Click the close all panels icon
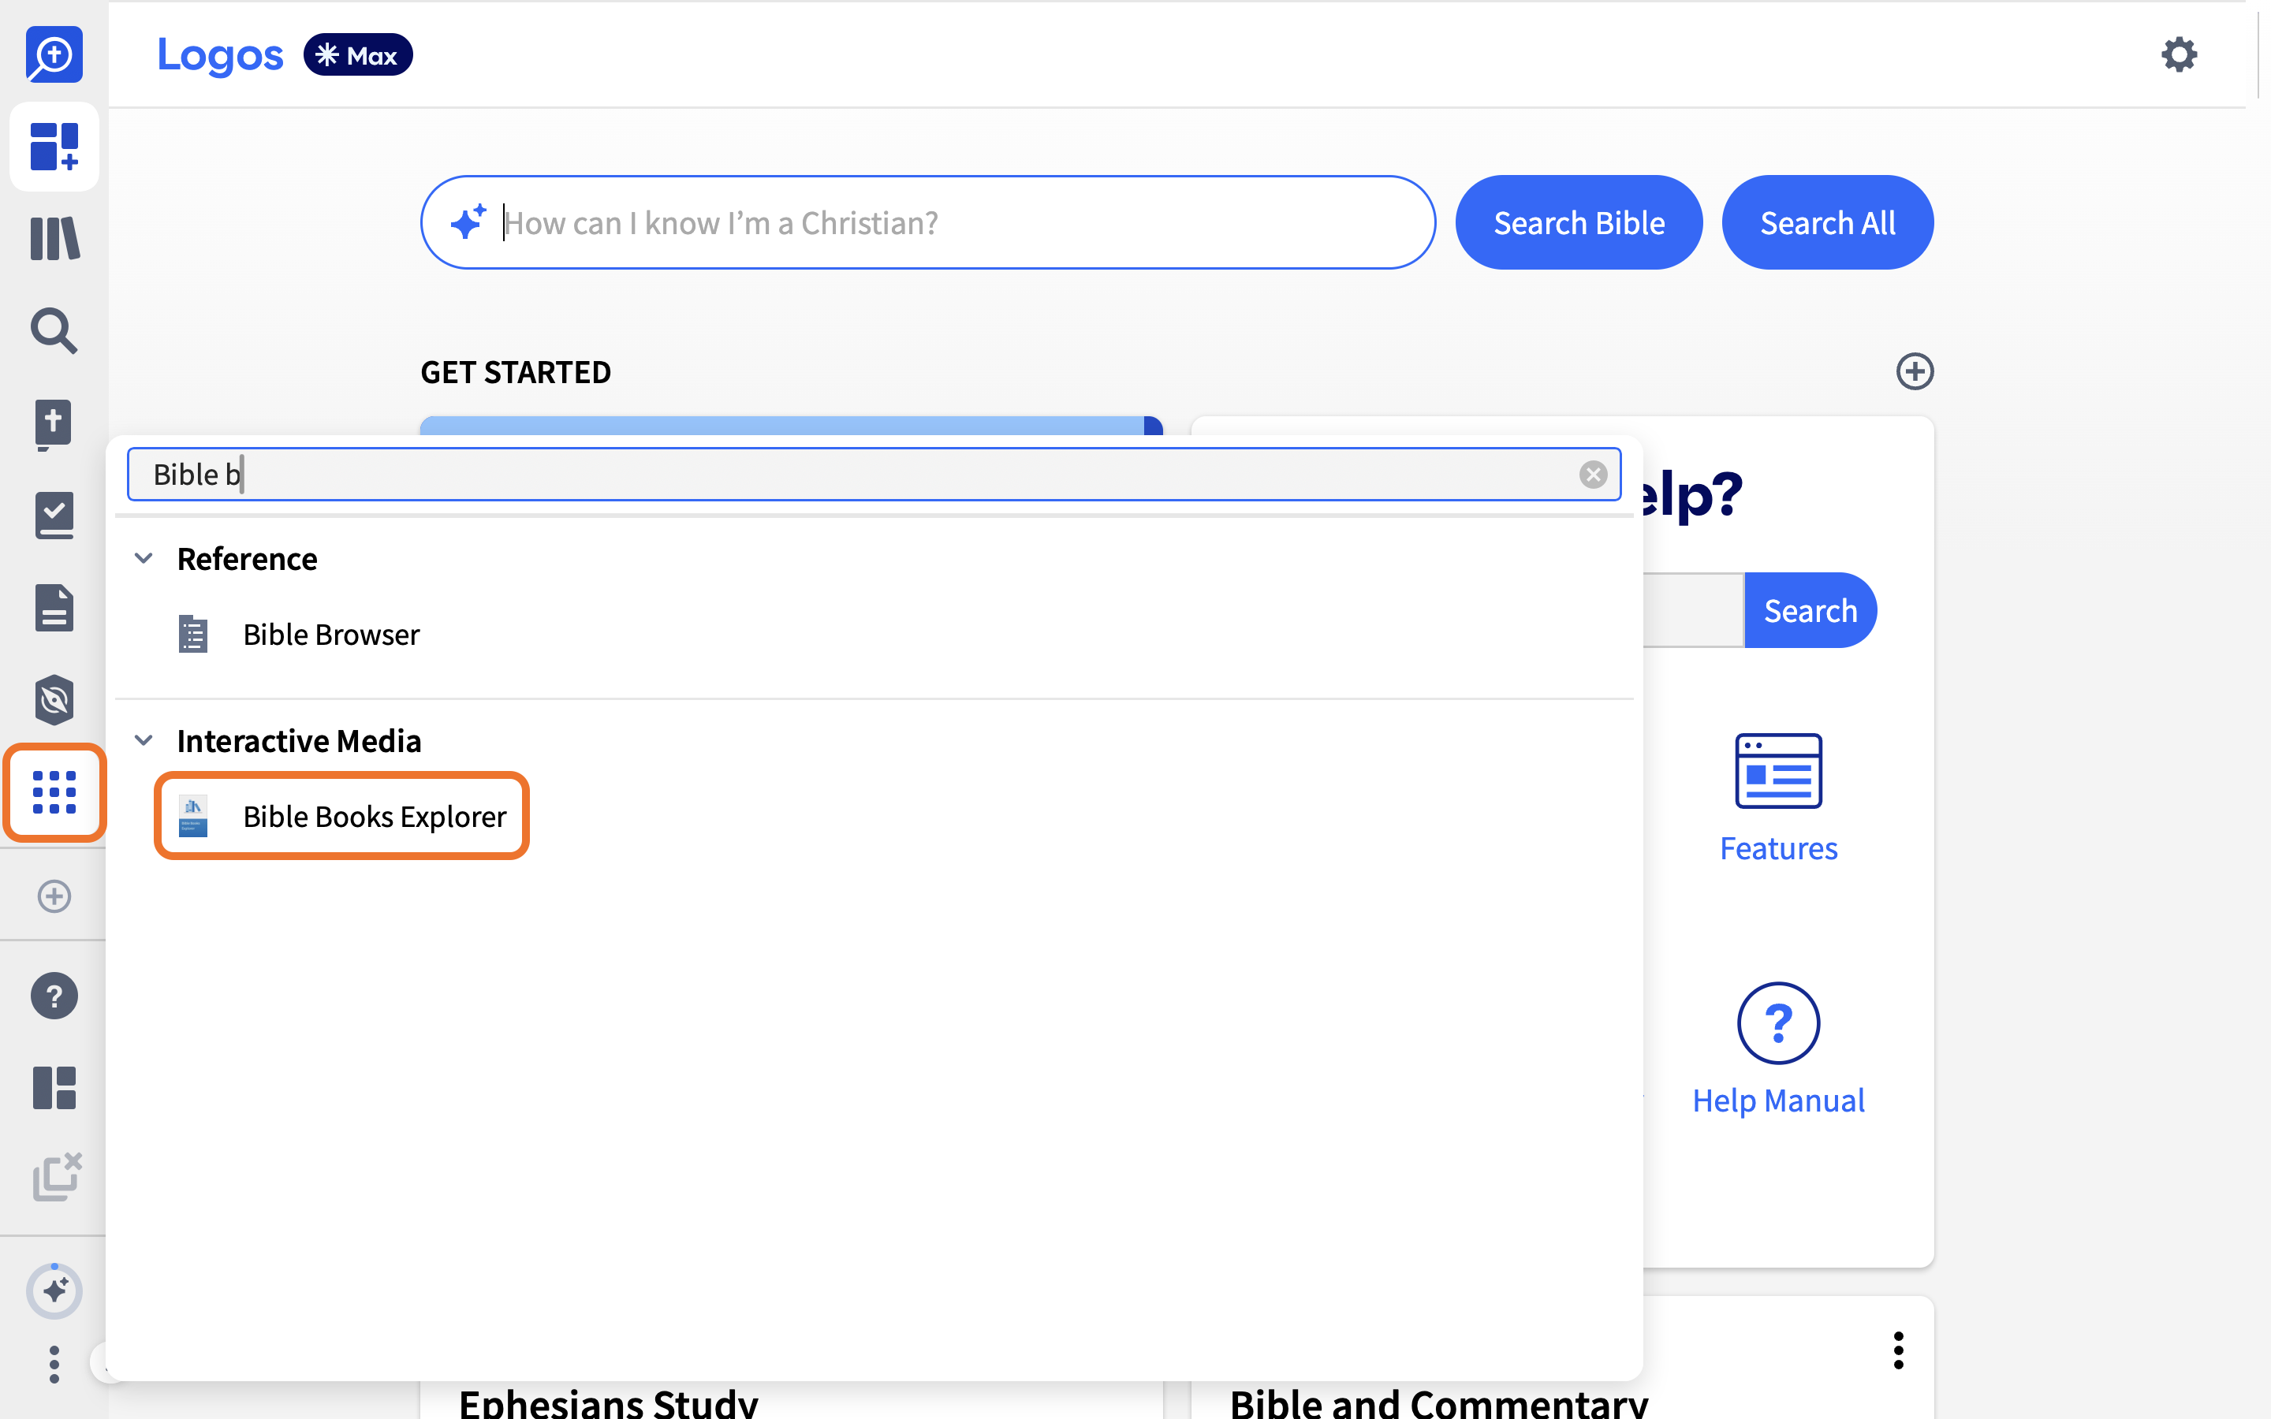Image resolution: width=2271 pixels, height=1419 pixels. click(x=56, y=1177)
